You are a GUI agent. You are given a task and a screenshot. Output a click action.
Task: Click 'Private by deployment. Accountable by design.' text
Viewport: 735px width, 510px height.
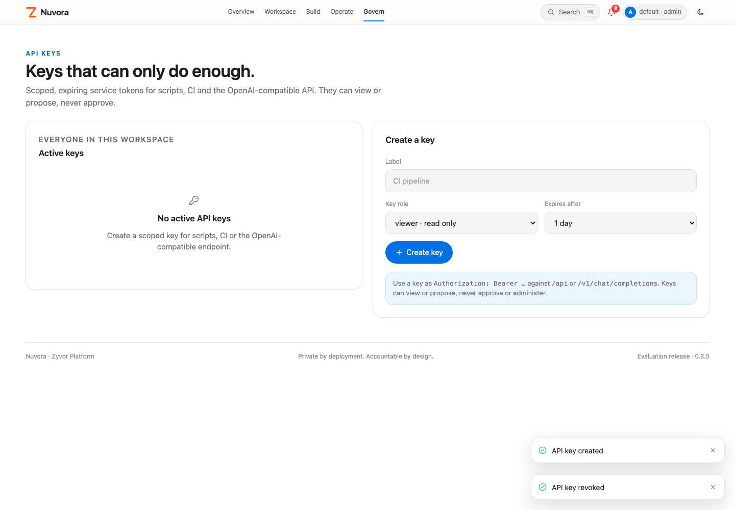tap(366, 356)
